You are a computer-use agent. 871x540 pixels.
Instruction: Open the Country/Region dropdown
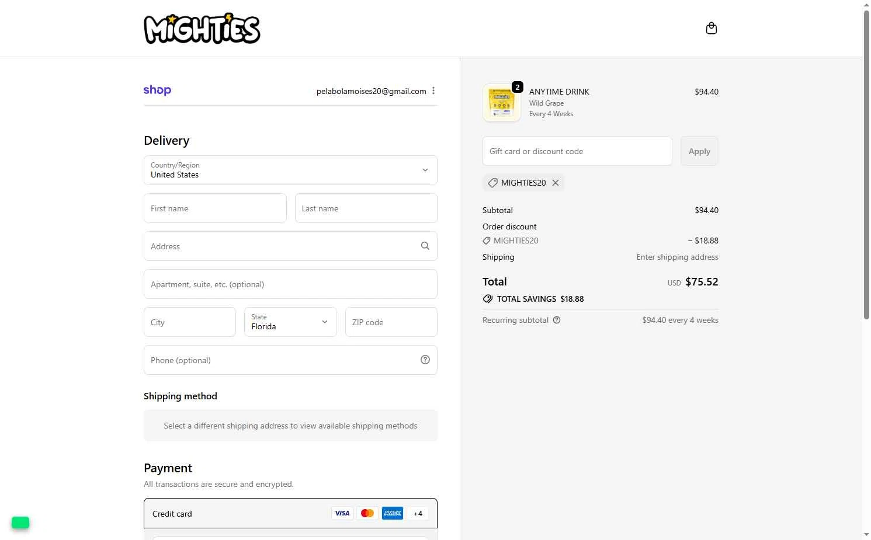290,170
